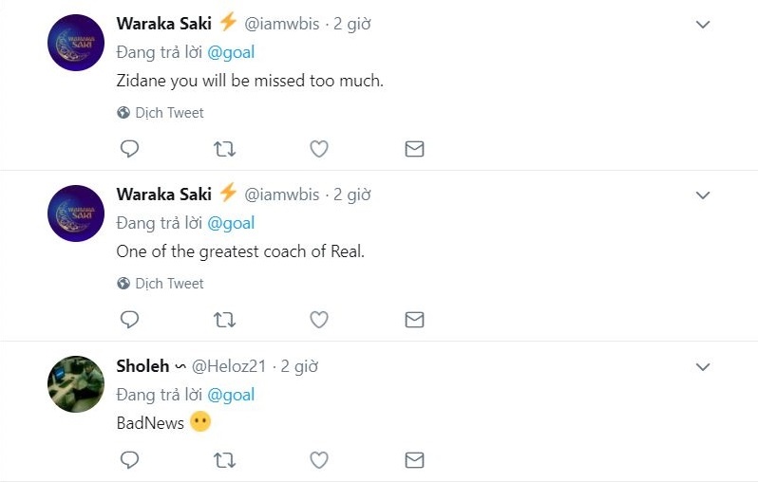Viewport: 758px width, 482px height.
Task: Retweet Sholeh's "BadNews" tweet
Action: tap(225, 460)
